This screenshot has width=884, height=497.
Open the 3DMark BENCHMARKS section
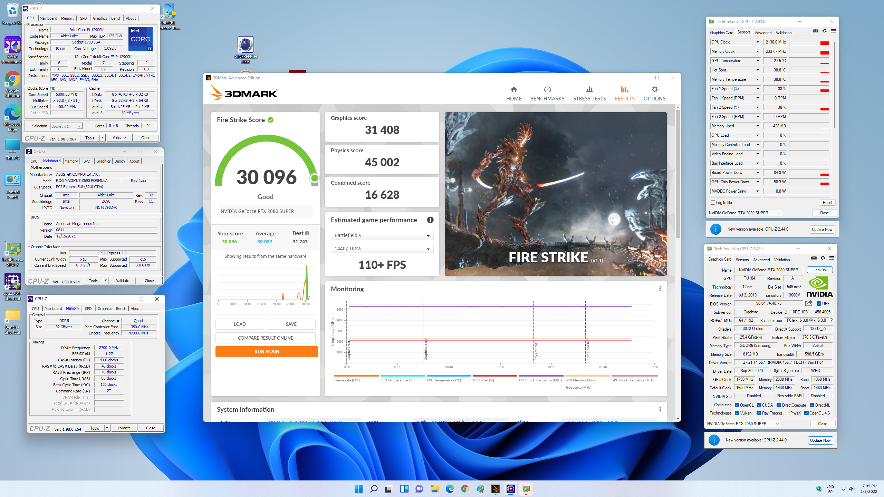point(547,94)
